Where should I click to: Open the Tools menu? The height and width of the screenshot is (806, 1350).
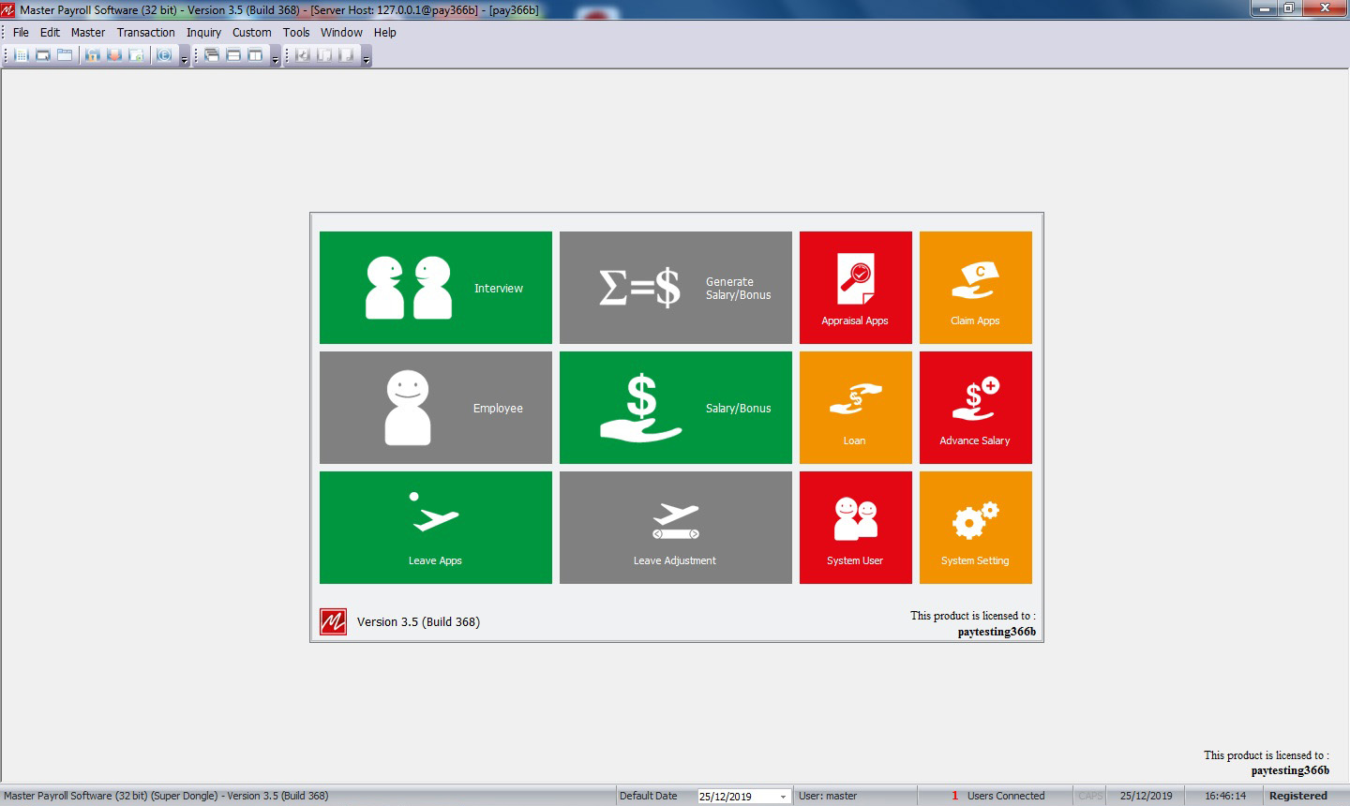coord(296,32)
